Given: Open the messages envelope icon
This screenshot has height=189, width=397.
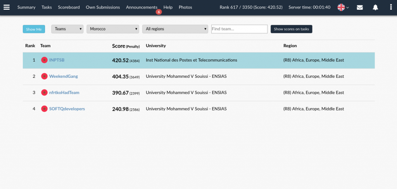Looking at the screenshot, I should point(360,8).
